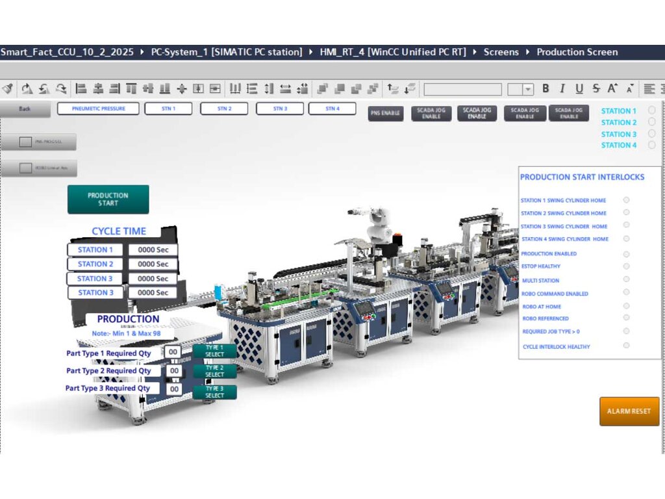Screen dimensions: 665x499
Task: Click the first SCADA JOG ENABLE button
Action: 431,113
